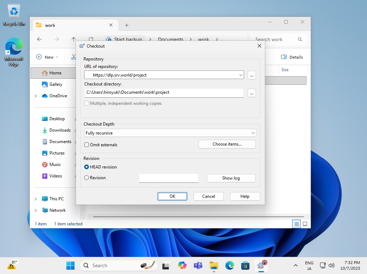Image resolution: width=367 pixels, height=274 pixels.
Task: Click the TortoiseSVN icon in the taskbar
Action: click(261, 265)
